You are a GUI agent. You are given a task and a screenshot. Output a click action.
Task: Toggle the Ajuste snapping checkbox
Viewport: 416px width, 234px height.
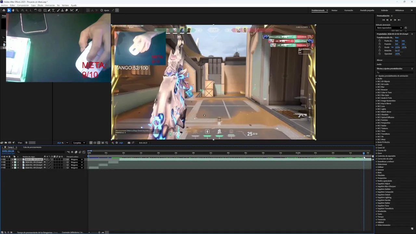(102, 10)
